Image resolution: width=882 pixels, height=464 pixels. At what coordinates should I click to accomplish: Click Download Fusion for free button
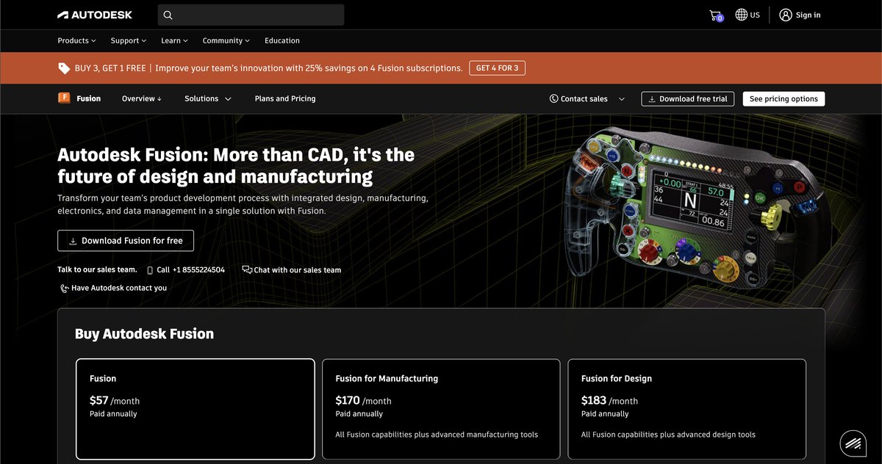(x=126, y=241)
